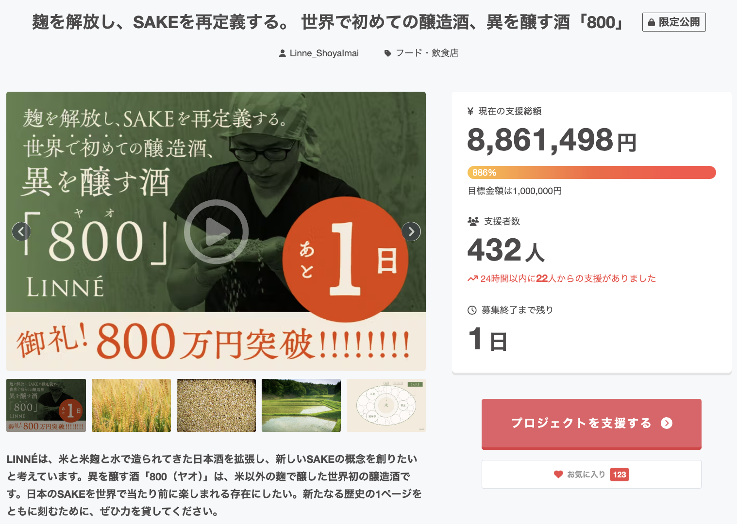The width and height of the screenshot is (737, 524).
Task: Select the wheat field thumbnail
Action: 131,405
